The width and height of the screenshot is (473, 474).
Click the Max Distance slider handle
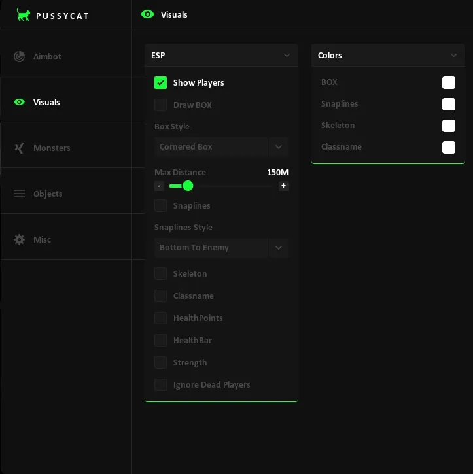(188, 186)
